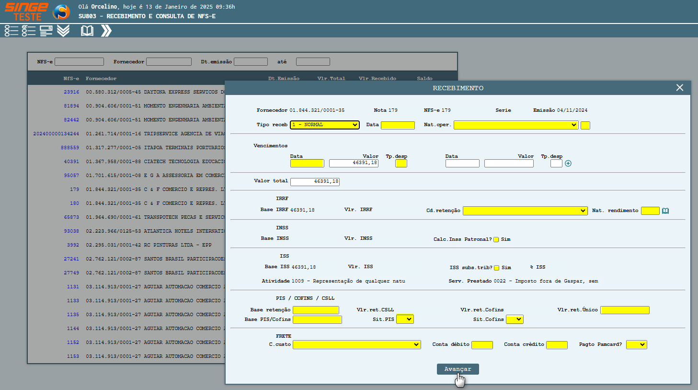Click the até end date field
The image size is (698, 390).
click(x=313, y=62)
